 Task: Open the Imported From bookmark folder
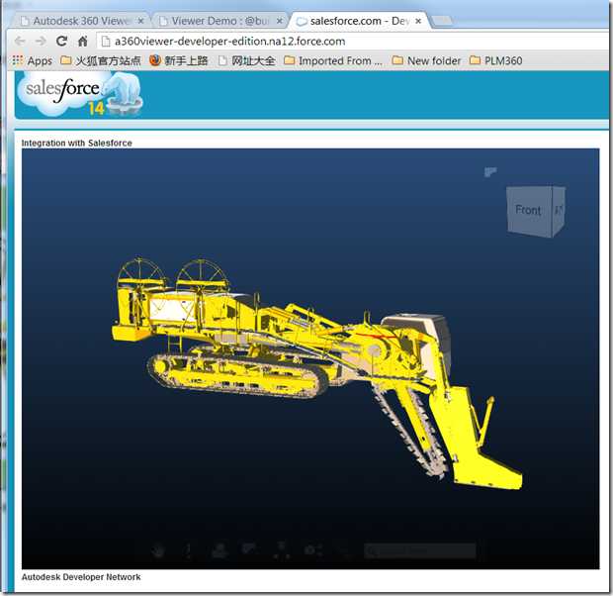pos(333,60)
